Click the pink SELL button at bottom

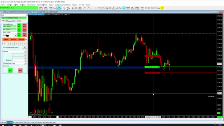20,70
